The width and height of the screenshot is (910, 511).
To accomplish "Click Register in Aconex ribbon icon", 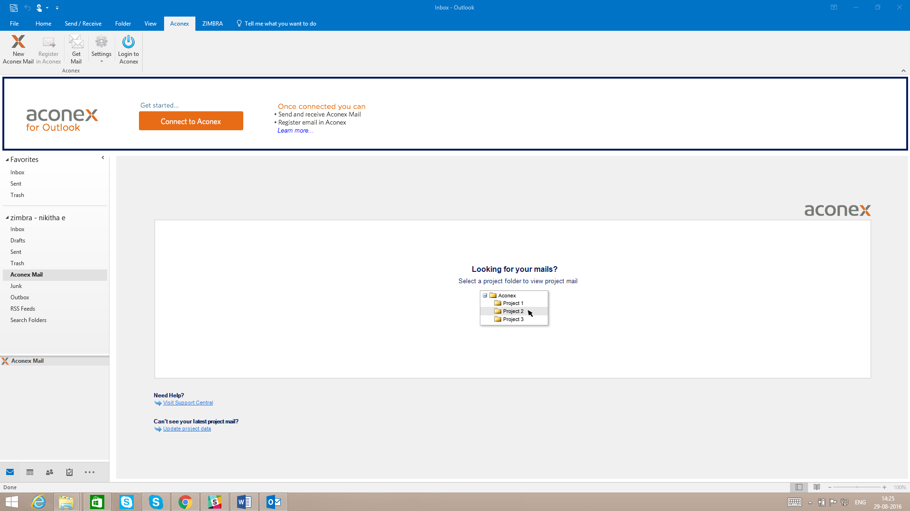I will (48, 49).
